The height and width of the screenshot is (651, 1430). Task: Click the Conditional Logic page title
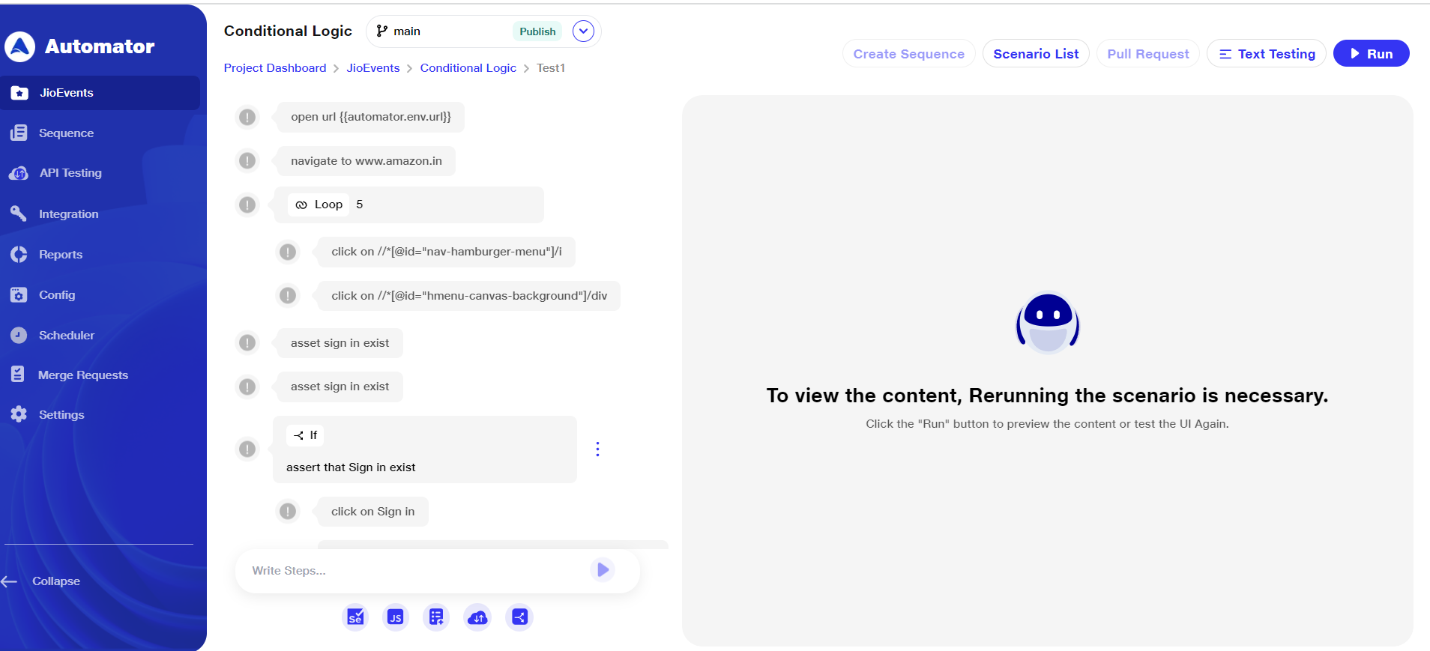[x=288, y=31]
